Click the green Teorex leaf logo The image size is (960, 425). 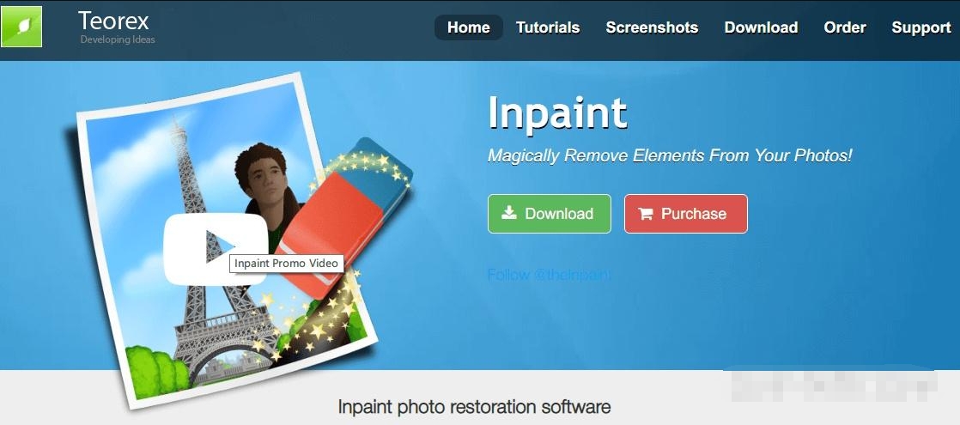[x=21, y=27]
